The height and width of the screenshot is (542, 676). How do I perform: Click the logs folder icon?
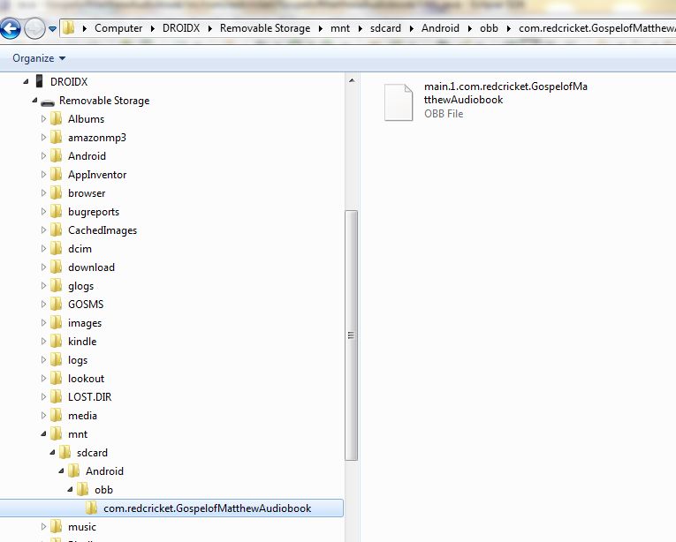[56, 359]
